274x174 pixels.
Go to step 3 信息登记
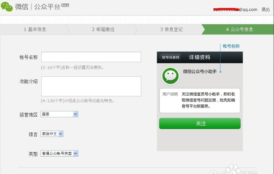(171, 29)
